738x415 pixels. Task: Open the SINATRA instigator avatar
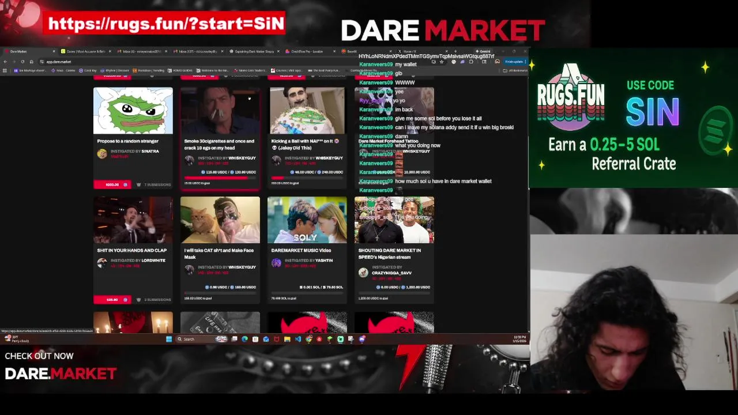(102, 153)
